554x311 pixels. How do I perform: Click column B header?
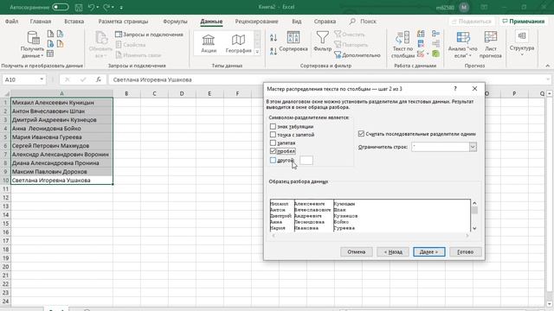tap(126, 93)
